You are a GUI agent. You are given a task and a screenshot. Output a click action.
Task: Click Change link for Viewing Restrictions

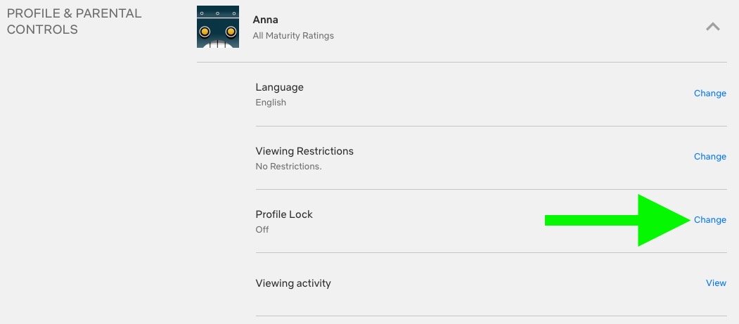pyautogui.click(x=709, y=157)
